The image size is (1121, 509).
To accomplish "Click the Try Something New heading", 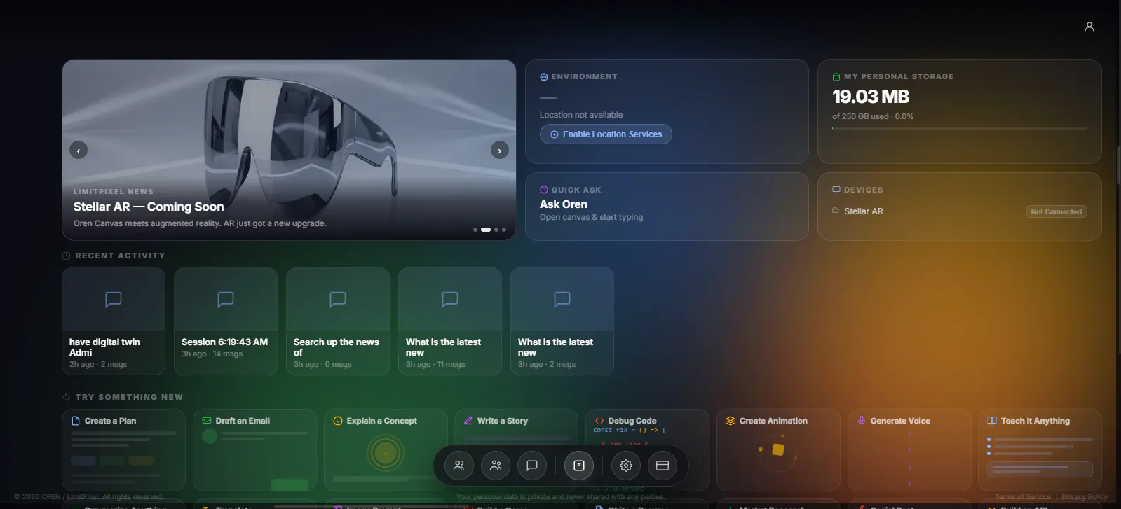I will tap(129, 397).
